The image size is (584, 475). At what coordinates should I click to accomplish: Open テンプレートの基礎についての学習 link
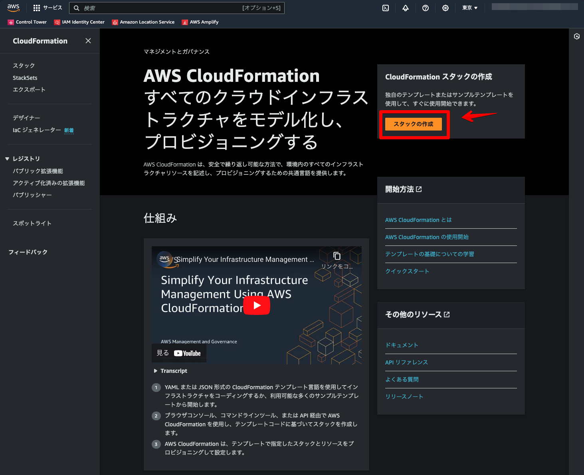coord(430,254)
